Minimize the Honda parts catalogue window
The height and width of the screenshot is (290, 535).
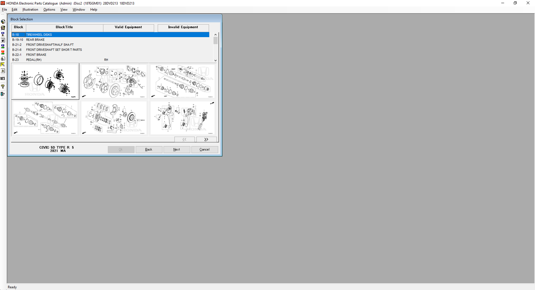[503, 3]
